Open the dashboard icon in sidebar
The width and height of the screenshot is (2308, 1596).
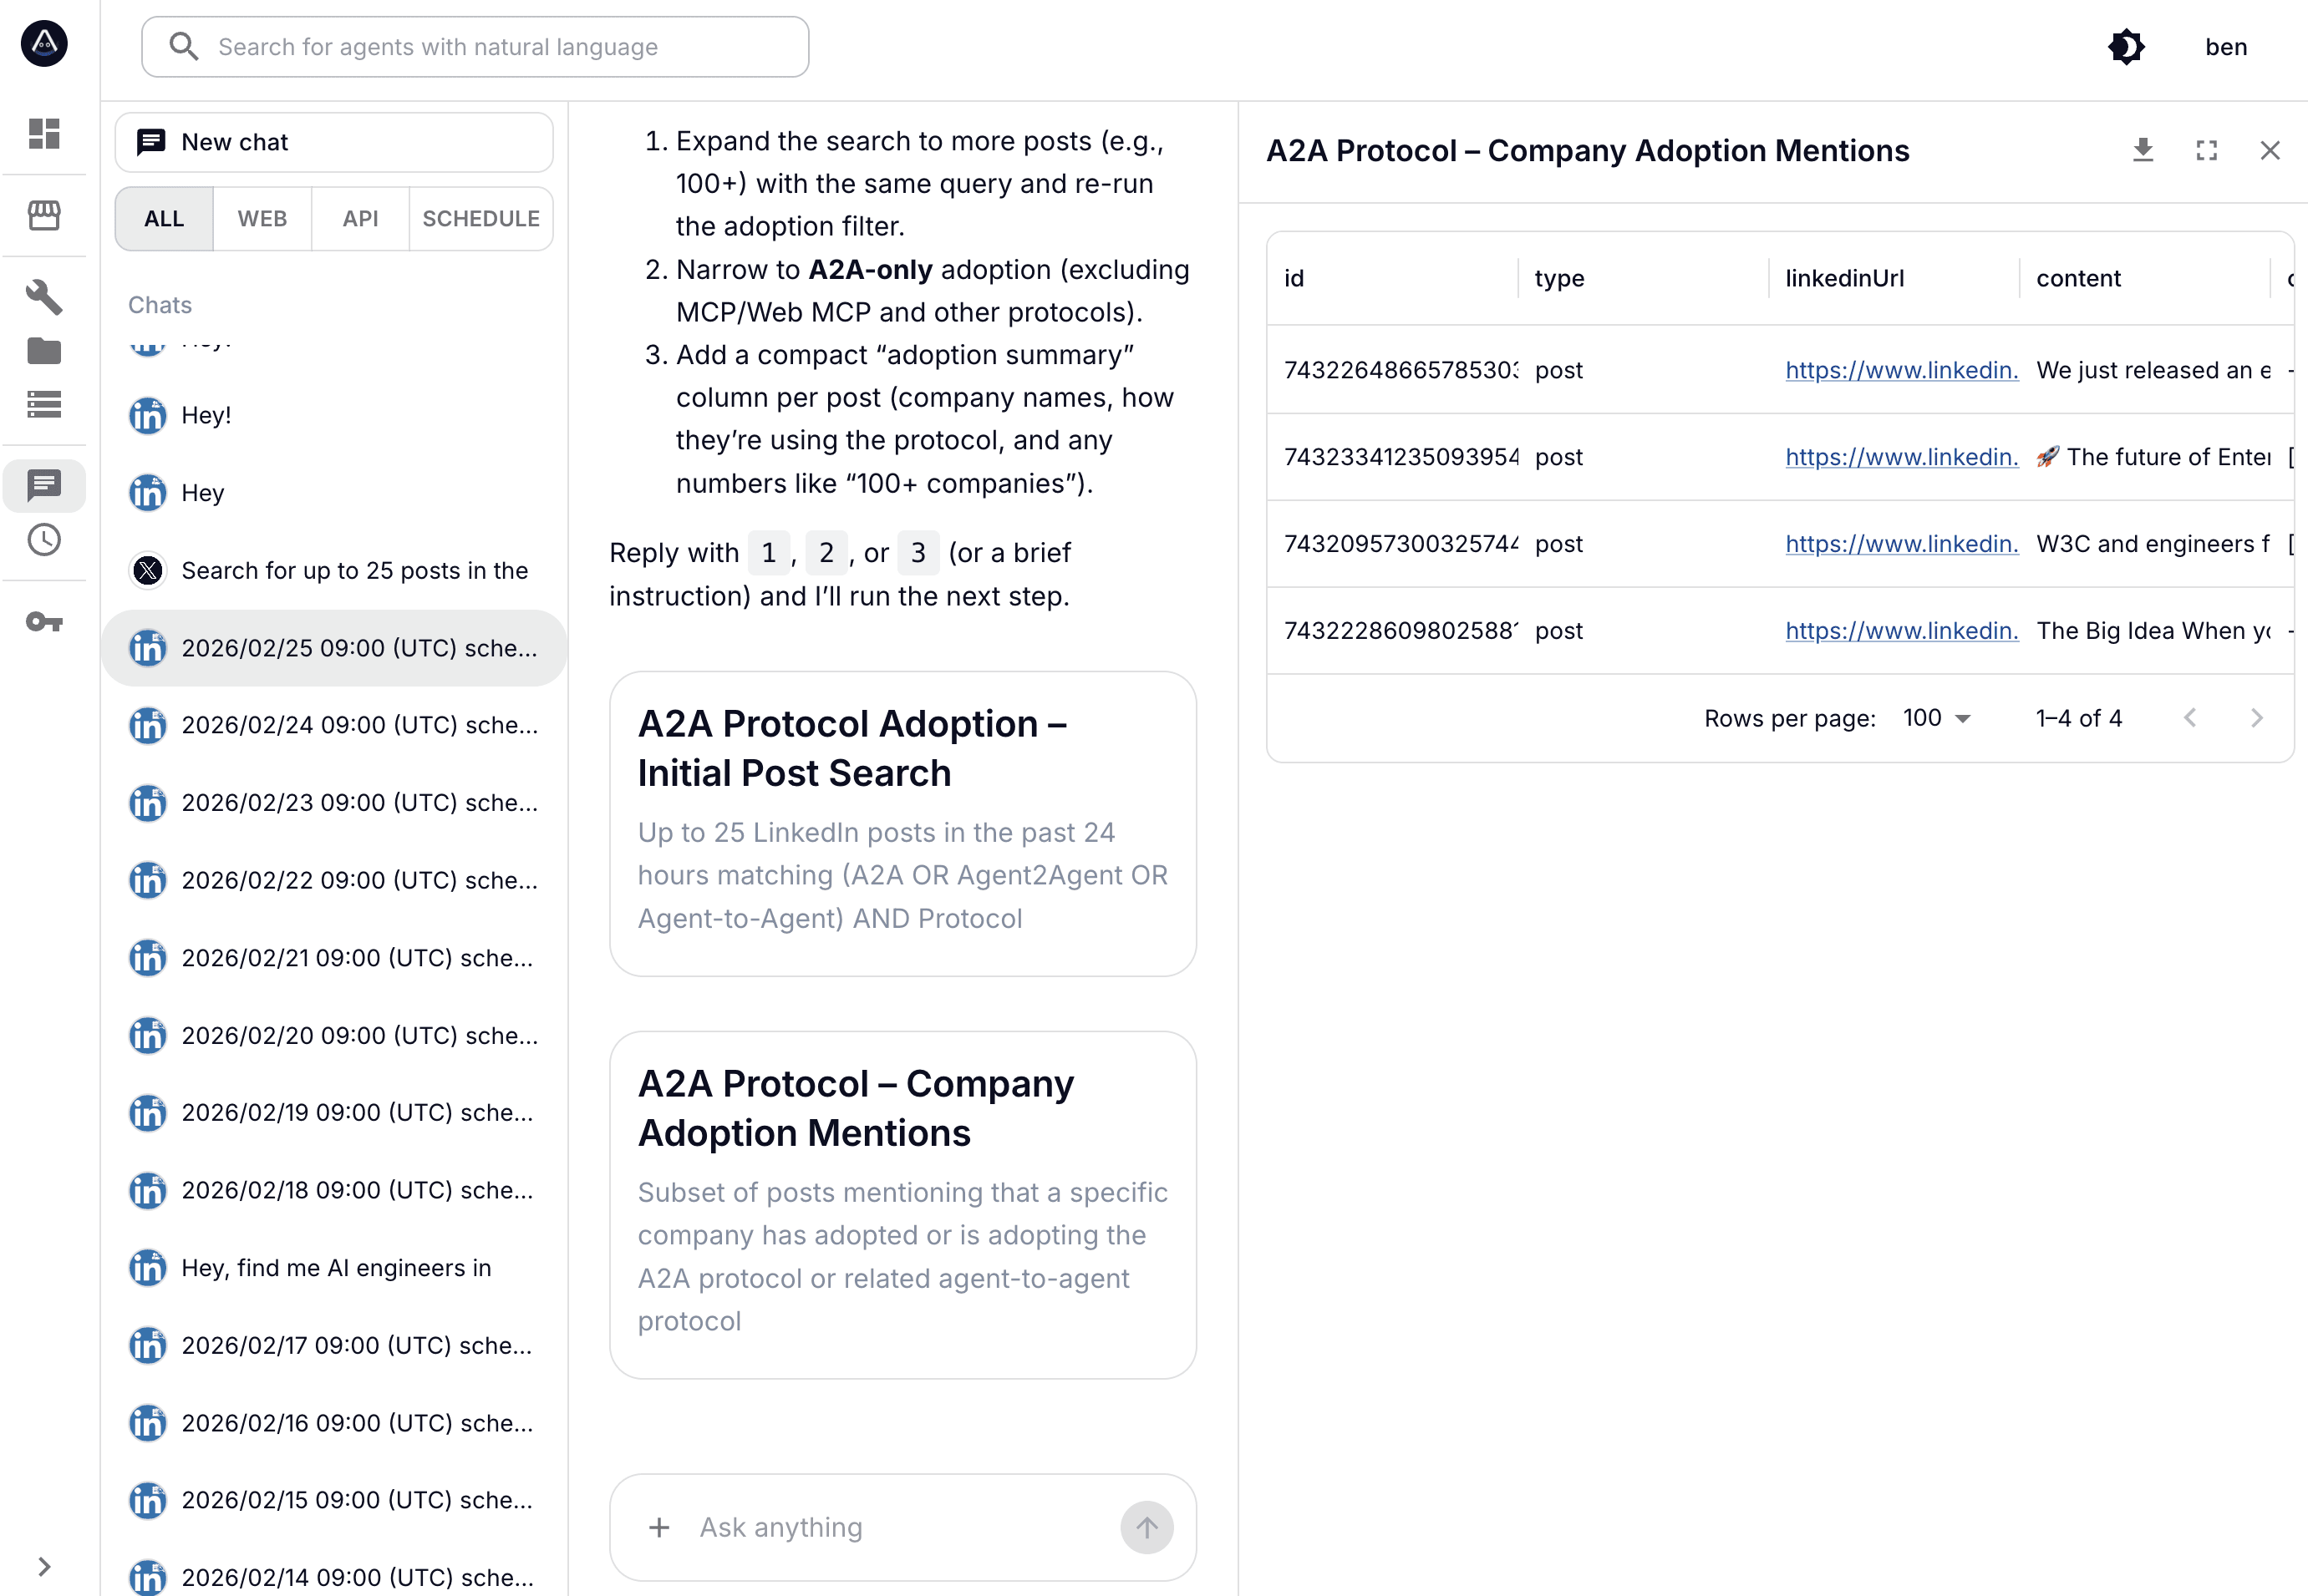click(44, 133)
